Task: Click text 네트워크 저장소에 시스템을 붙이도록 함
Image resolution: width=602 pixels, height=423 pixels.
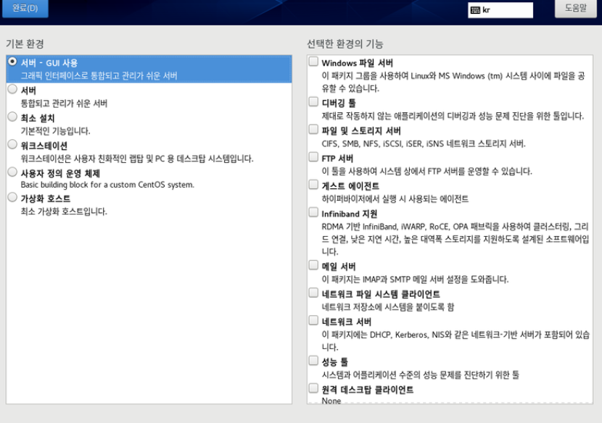Action: coord(388,307)
